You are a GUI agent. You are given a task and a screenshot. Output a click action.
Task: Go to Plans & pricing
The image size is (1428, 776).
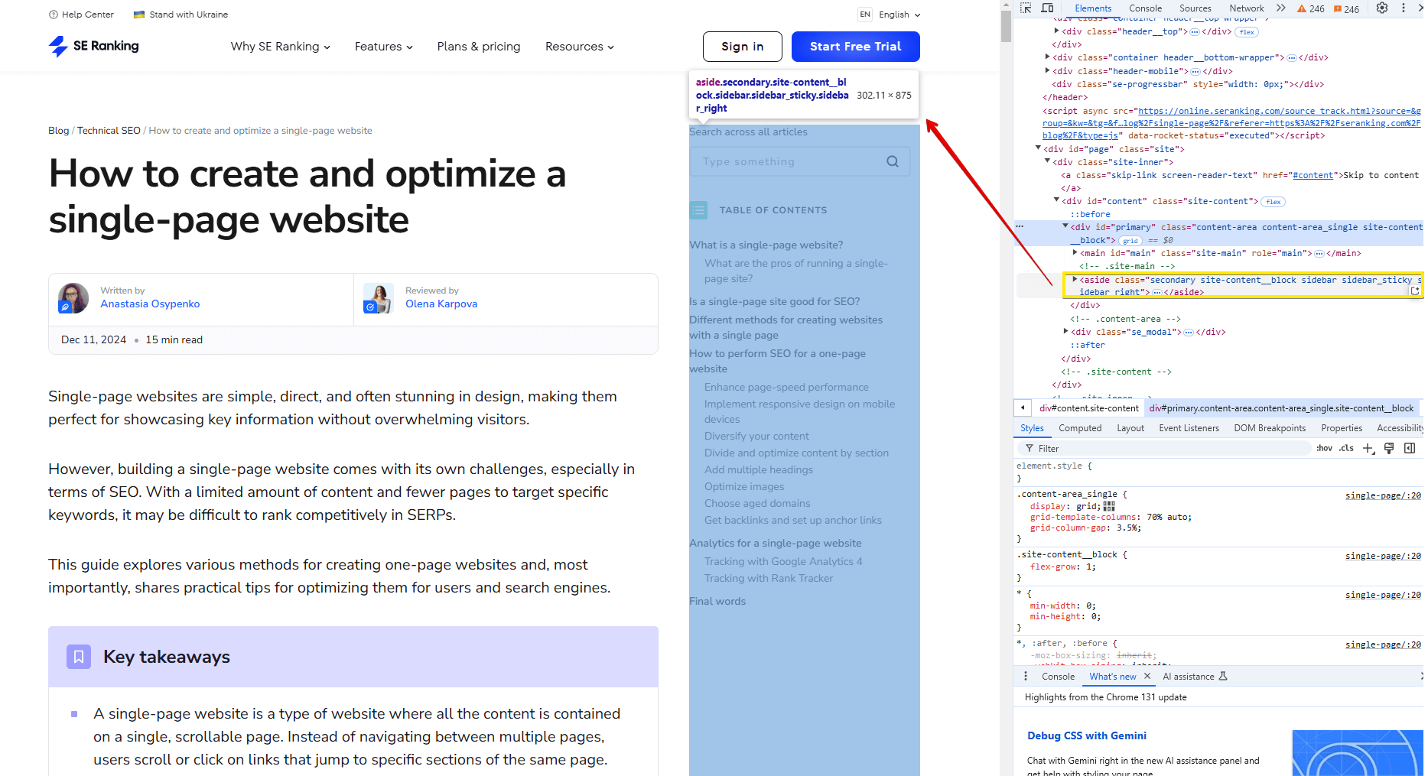point(479,47)
